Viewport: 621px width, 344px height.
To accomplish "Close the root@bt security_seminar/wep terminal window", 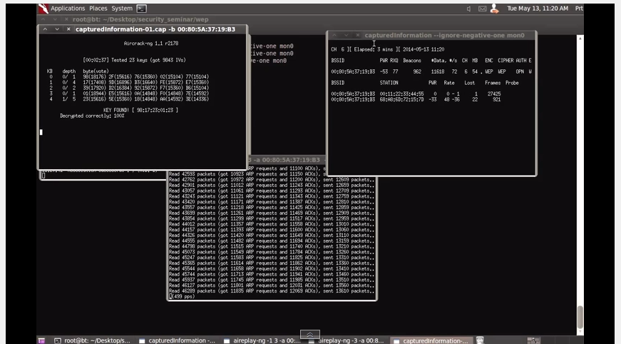I will click(66, 19).
